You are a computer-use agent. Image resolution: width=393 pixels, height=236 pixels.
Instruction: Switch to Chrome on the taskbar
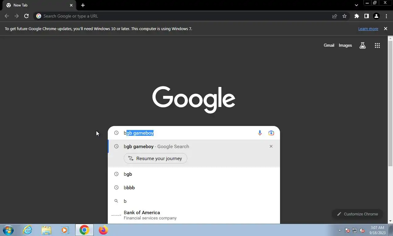[x=84, y=230]
